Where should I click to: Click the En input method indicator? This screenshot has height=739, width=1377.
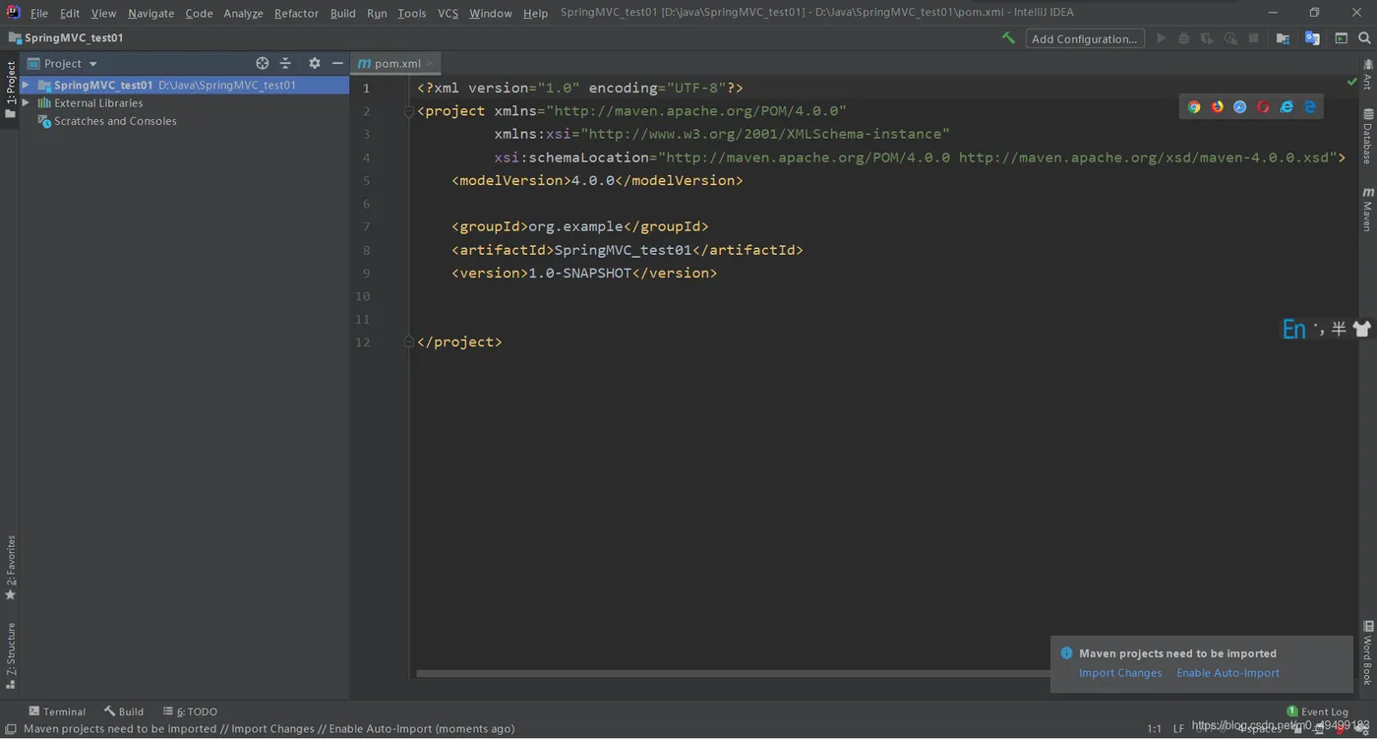1293,330
